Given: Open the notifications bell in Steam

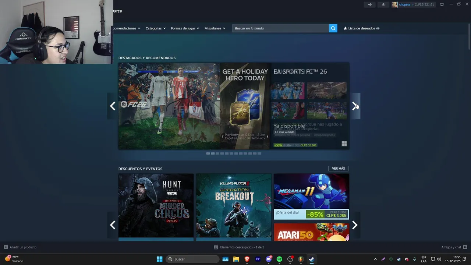Looking at the screenshot, I should 383,4.
